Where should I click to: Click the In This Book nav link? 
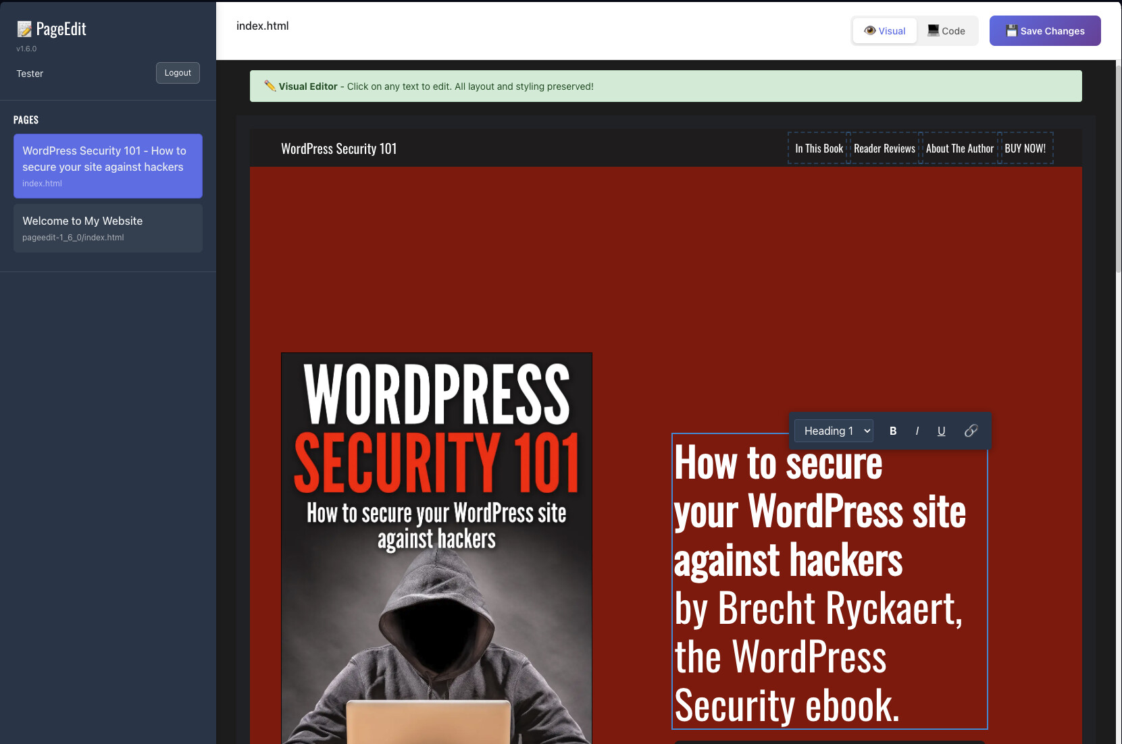(819, 149)
